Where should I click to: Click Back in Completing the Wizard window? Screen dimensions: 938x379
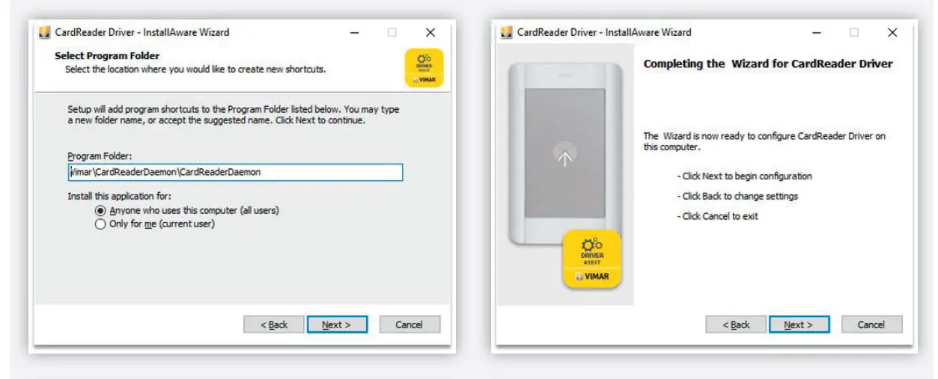[x=736, y=324]
